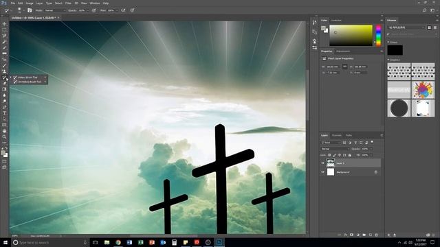Select the Horizontal Type tool
440x247 pixels.
[4, 113]
